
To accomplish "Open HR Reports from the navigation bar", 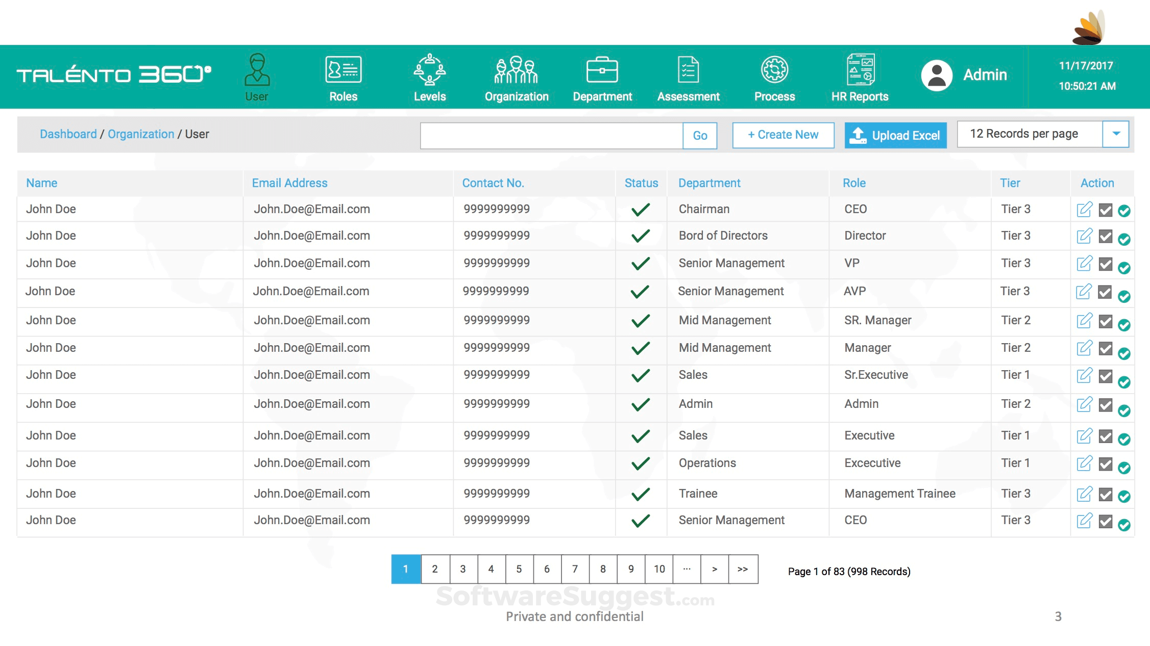I will (x=860, y=70).
